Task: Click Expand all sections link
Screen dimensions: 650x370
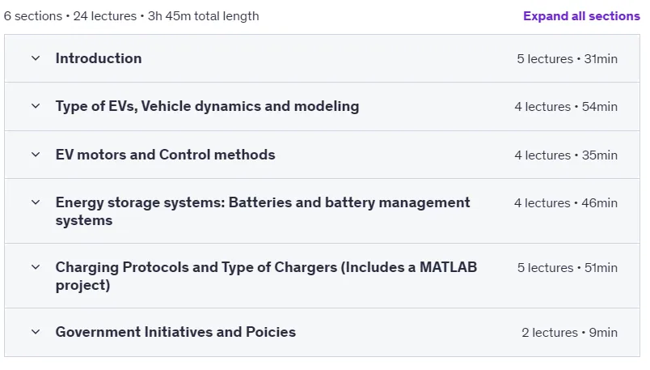Action: pos(581,16)
